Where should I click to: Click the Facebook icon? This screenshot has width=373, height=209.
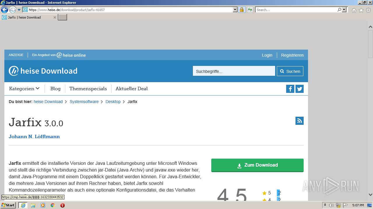(290, 89)
